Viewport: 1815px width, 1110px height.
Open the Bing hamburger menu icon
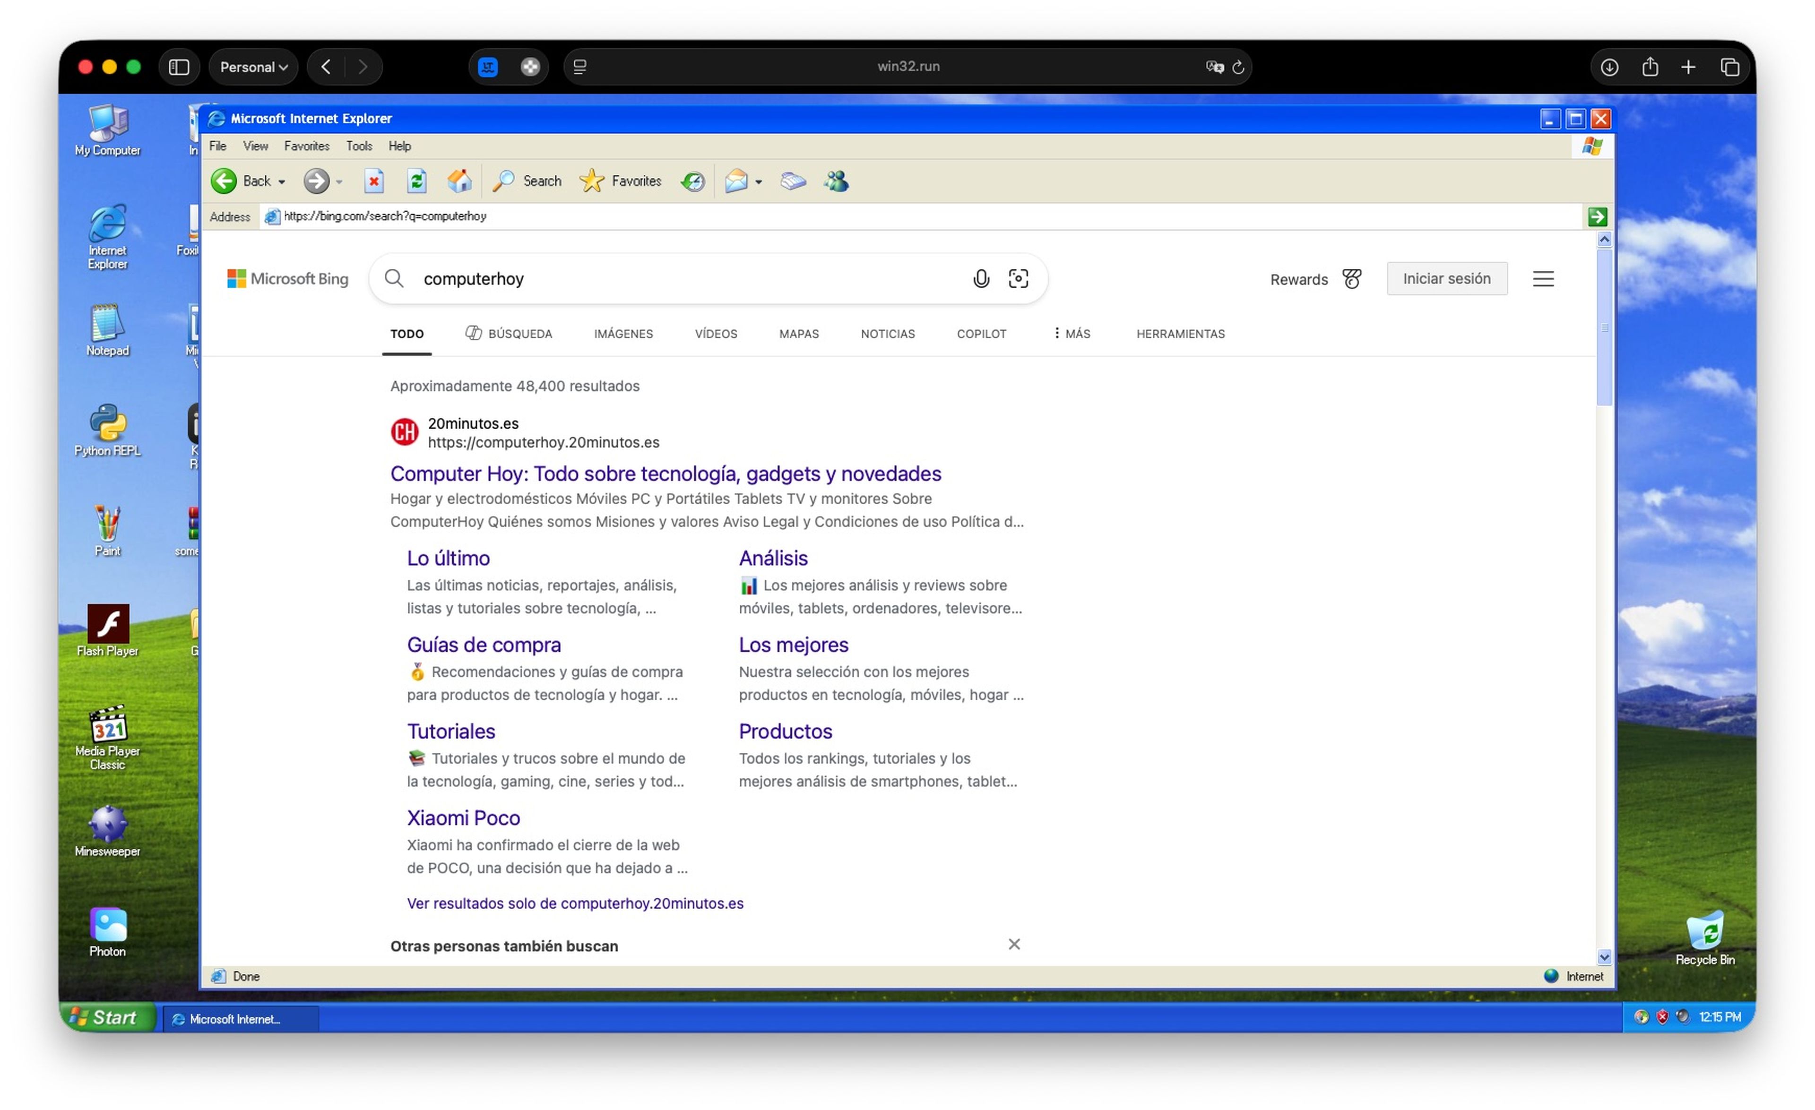point(1543,279)
